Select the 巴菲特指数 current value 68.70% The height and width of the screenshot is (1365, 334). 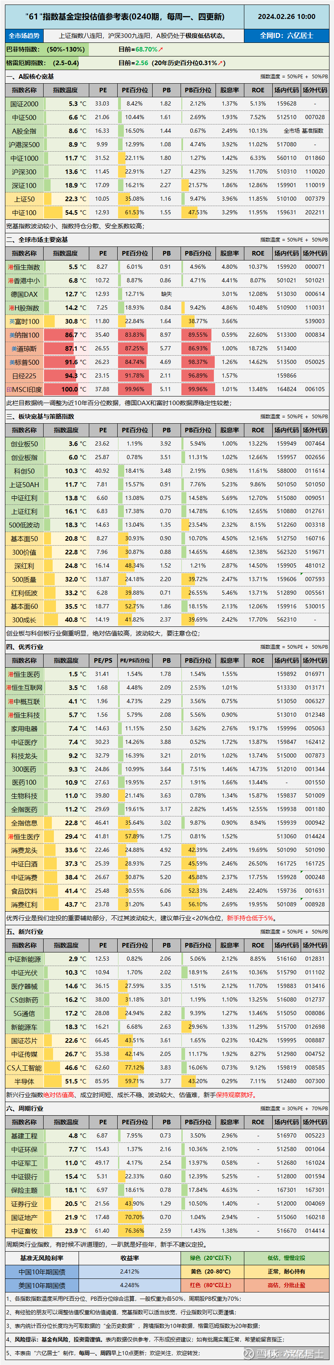(x=146, y=49)
